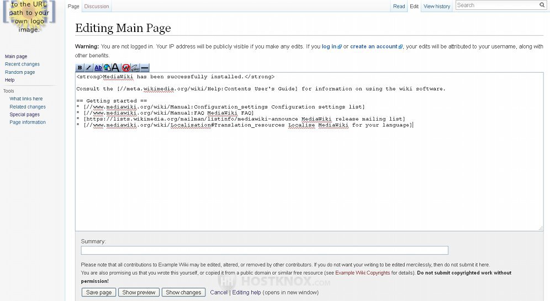Open What links here tool

(26, 99)
